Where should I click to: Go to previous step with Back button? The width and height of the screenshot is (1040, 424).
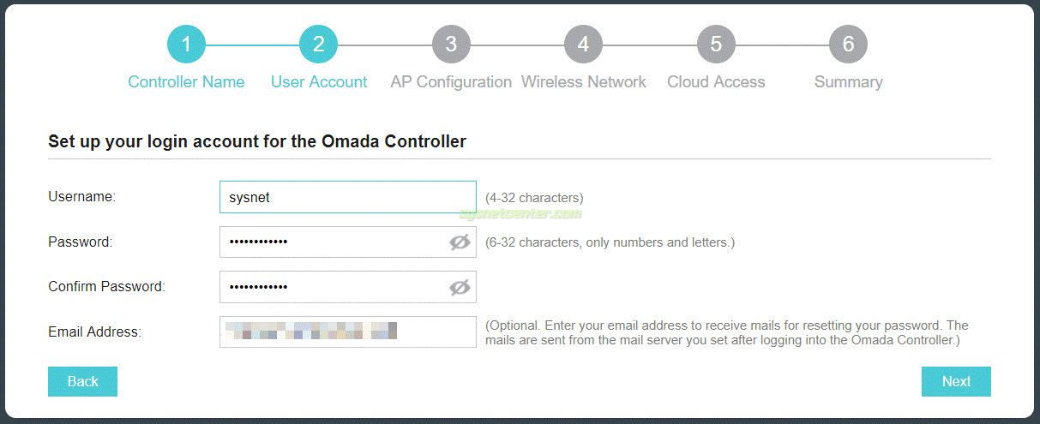(x=82, y=381)
